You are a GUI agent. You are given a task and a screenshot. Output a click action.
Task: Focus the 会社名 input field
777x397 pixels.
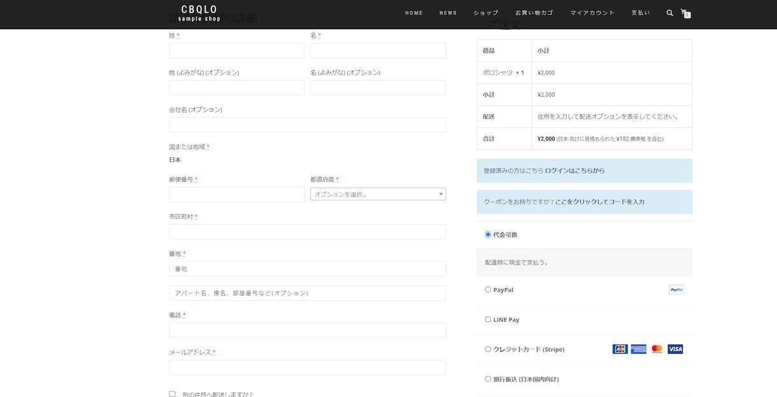pyautogui.click(x=308, y=125)
